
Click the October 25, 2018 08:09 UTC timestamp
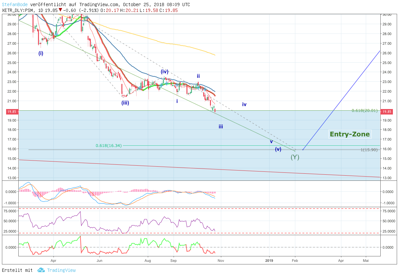(157, 5)
